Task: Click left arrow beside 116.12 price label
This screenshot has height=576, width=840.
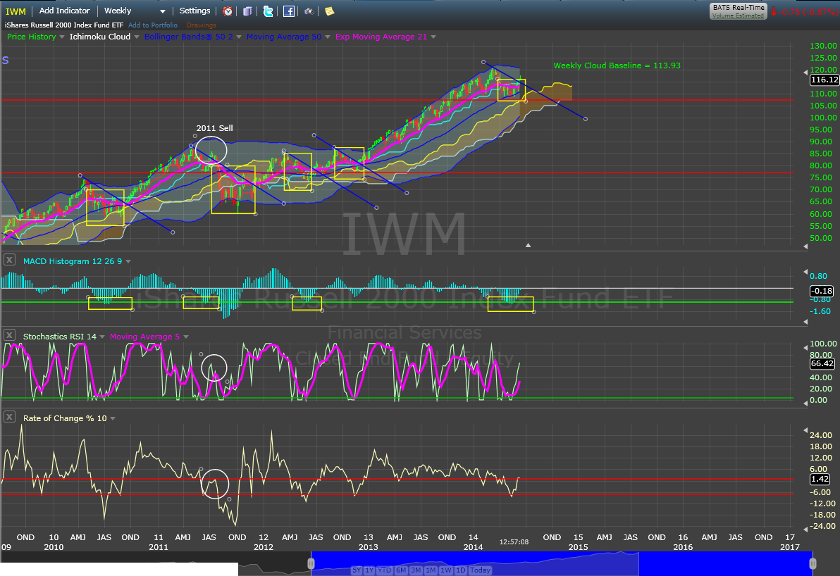Action: coord(805,73)
